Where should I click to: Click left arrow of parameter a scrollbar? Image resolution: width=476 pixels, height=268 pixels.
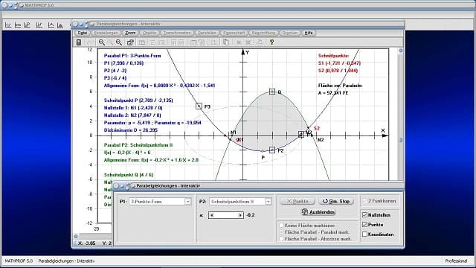(x=211, y=215)
